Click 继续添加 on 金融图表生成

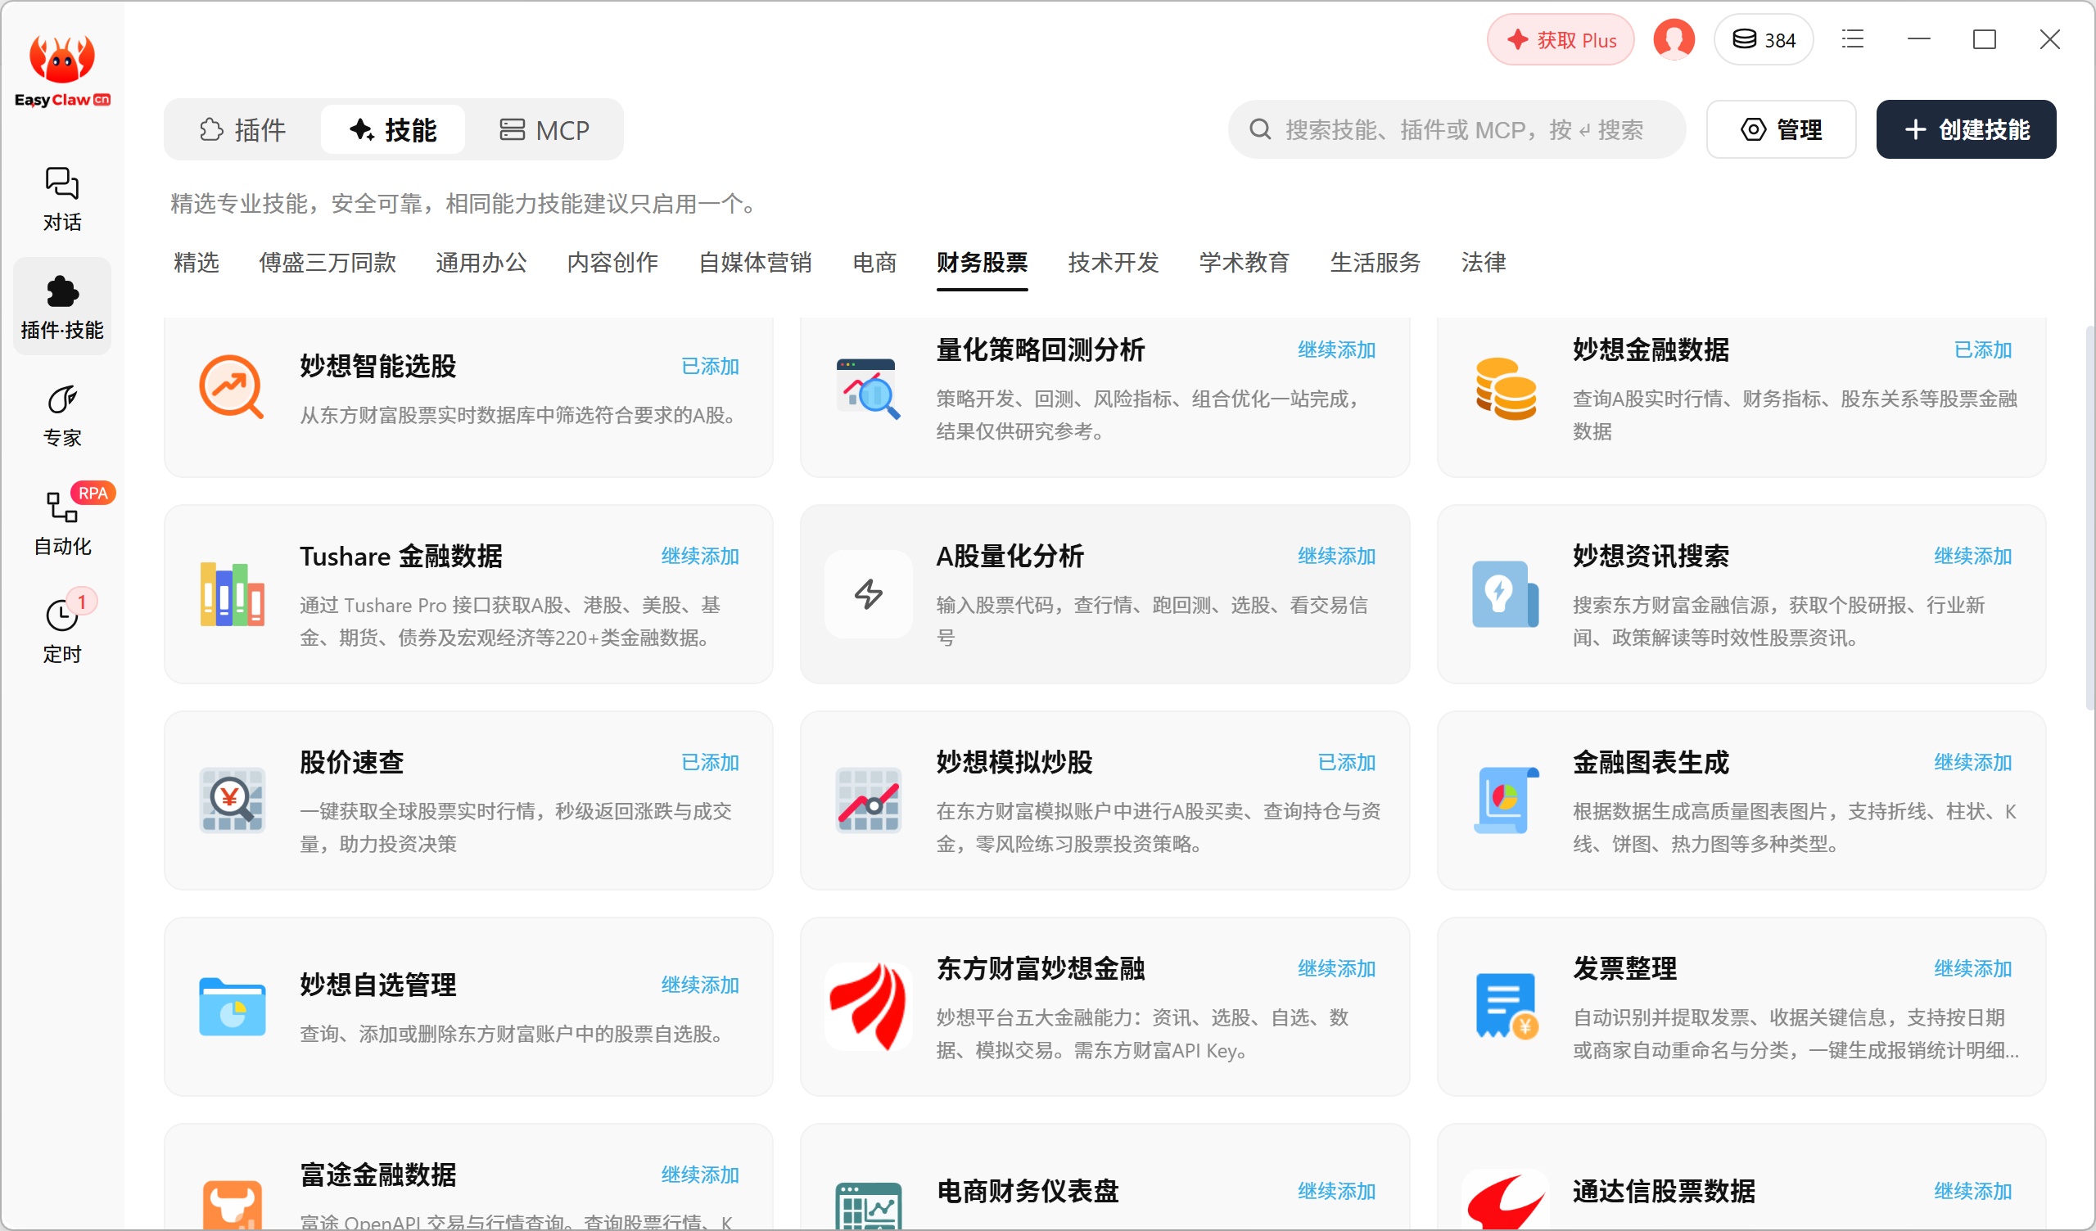[1972, 763]
